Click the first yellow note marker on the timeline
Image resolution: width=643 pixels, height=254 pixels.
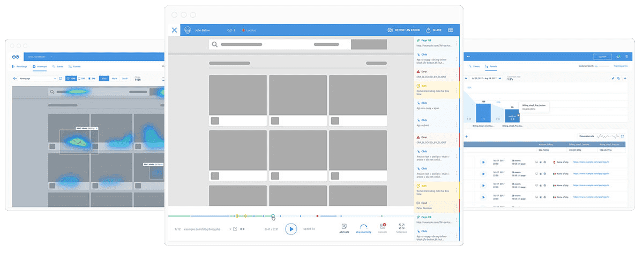pyautogui.click(x=236, y=216)
